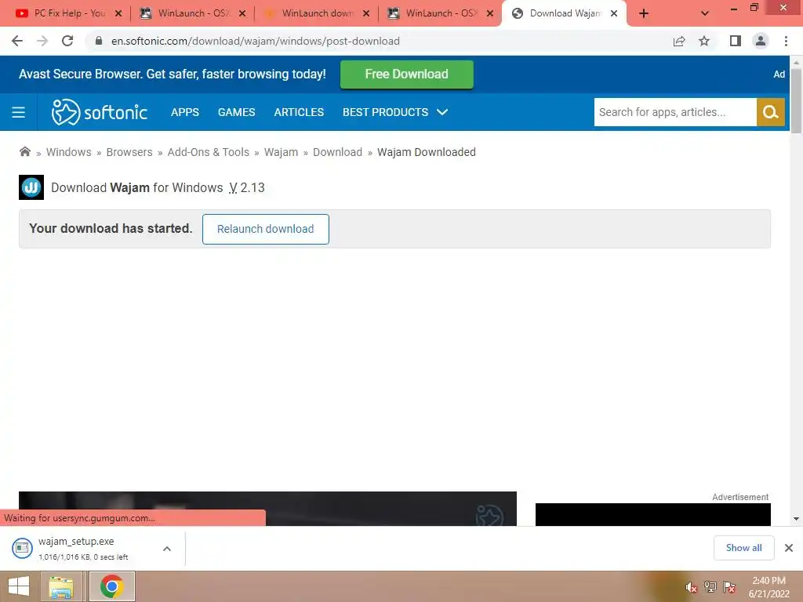This screenshot has width=803, height=602.
Task: Open the GAMES menu
Action: tap(236, 112)
